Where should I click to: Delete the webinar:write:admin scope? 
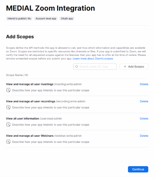144,136
